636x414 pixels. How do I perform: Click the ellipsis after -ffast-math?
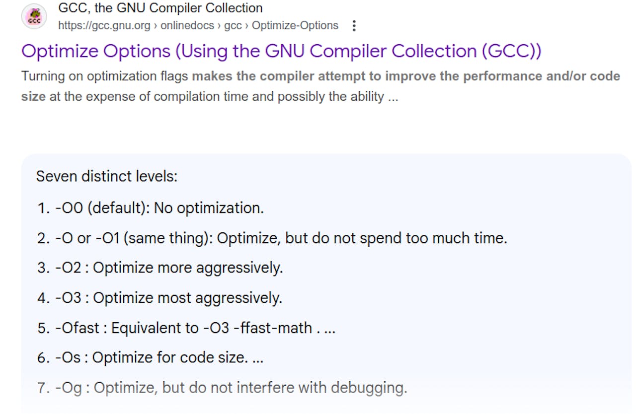[329, 328]
